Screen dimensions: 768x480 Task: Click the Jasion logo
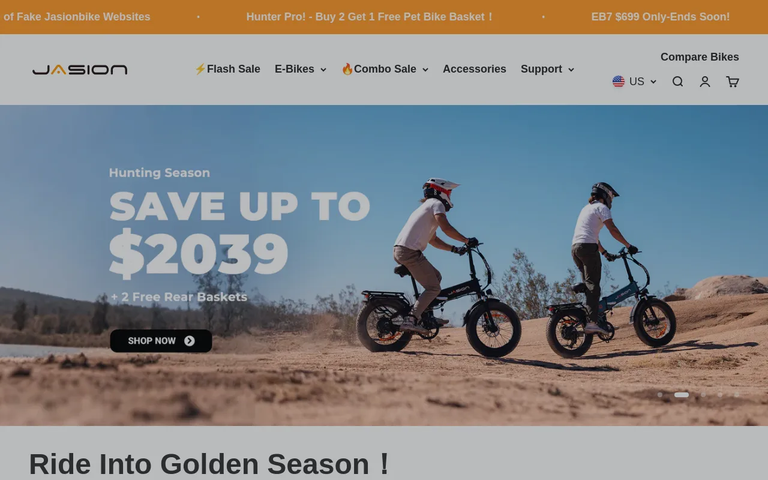80,70
